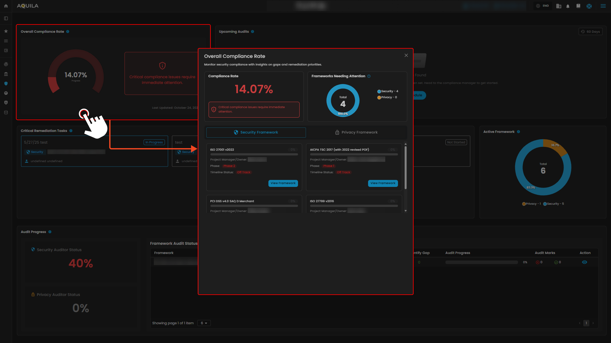Toggle the sidebar panel layout icon

pyautogui.click(x=6, y=18)
